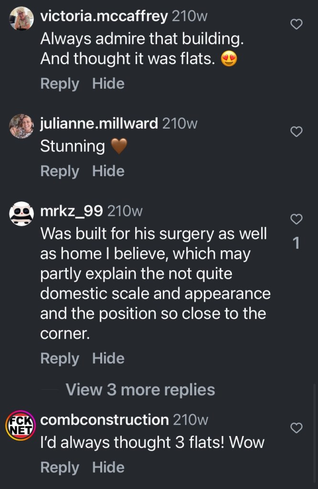Like victoria.mccaffrey's comment with the heart

click(x=297, y=24)
